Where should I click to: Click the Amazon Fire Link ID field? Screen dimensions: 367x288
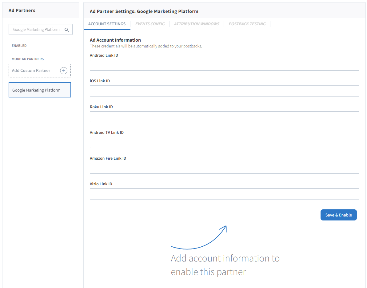225,168
